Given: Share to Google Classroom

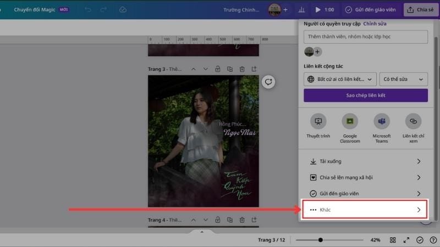Looking at the screenshot, I should (350, 121).
